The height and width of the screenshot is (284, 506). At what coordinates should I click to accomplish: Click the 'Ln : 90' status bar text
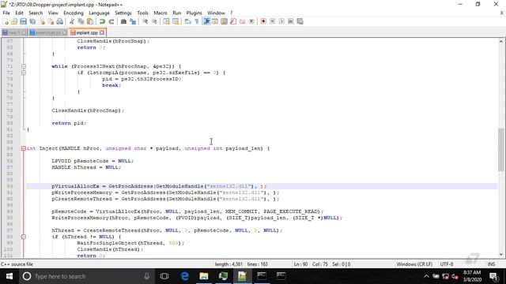300,264
